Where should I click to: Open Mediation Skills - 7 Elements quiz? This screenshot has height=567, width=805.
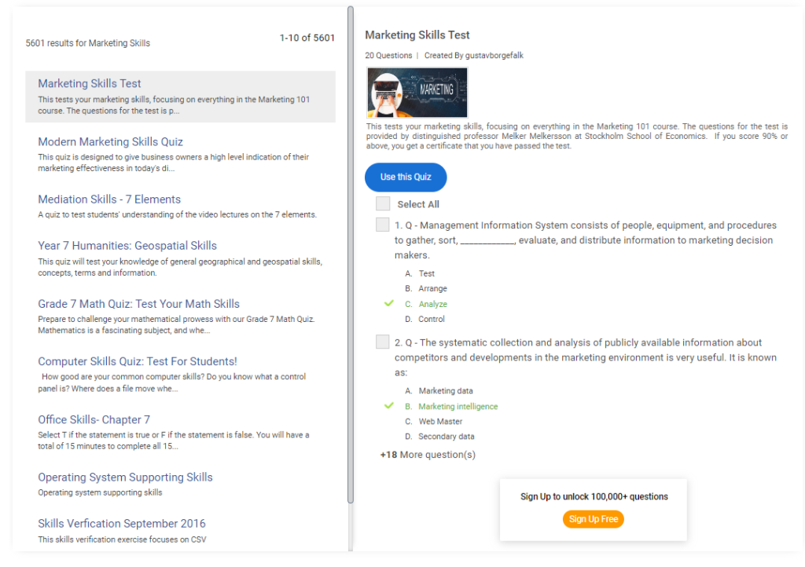[x=109, y=199]
